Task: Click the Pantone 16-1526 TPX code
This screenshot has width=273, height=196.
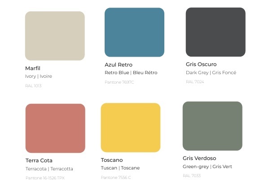Action: (x=45, y=178)
